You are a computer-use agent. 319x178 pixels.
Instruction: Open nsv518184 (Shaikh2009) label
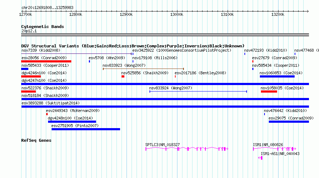(x=45, y=96)
